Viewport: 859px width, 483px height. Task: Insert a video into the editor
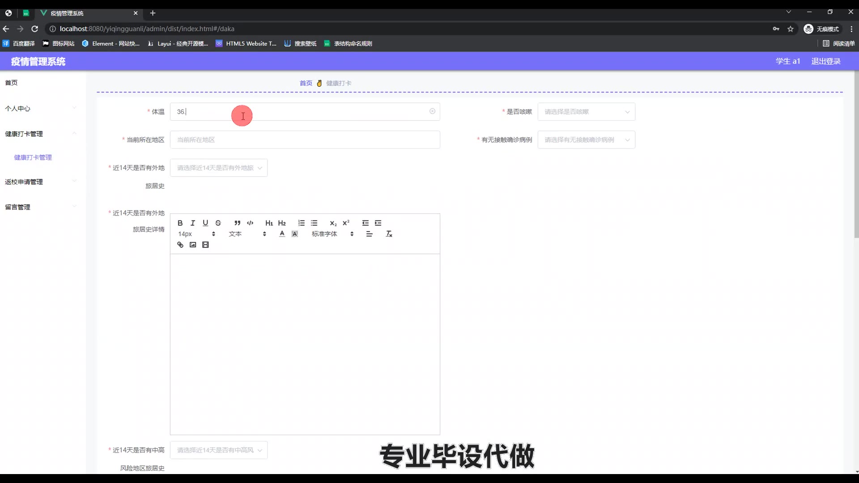pyautogui.click(x=205, y=245)
